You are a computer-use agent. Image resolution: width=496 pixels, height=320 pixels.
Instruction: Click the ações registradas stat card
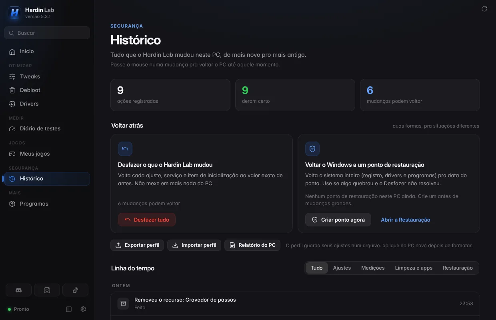click(170, 95)
